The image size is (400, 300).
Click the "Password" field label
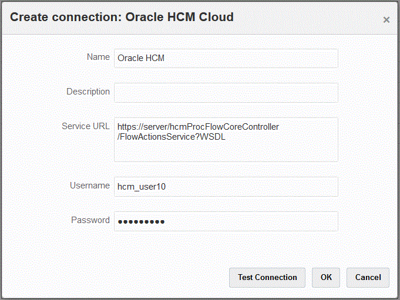[90, 220]
